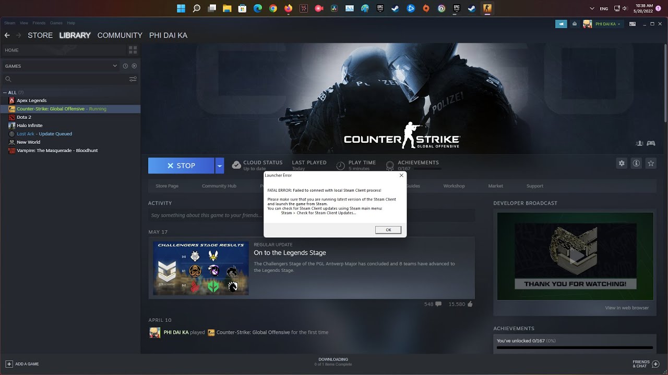
Task: Click View in web browser link
Action: pyautogui.click(x=627, y=308)
